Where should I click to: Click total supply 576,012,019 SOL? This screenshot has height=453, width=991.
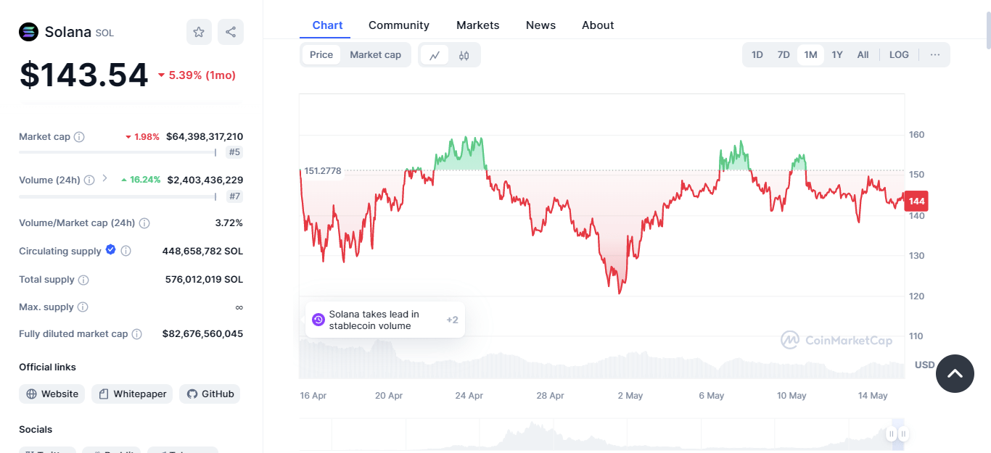pyautogui.click(x=205, y=280)
